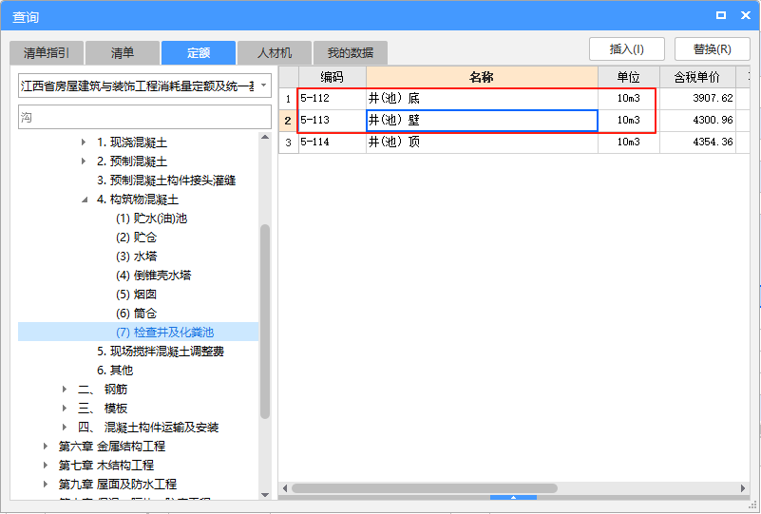The width and height of the screenshot is (761, 514).
Task: Click tree scrollbar down arrow
Action: coord(265,495)
